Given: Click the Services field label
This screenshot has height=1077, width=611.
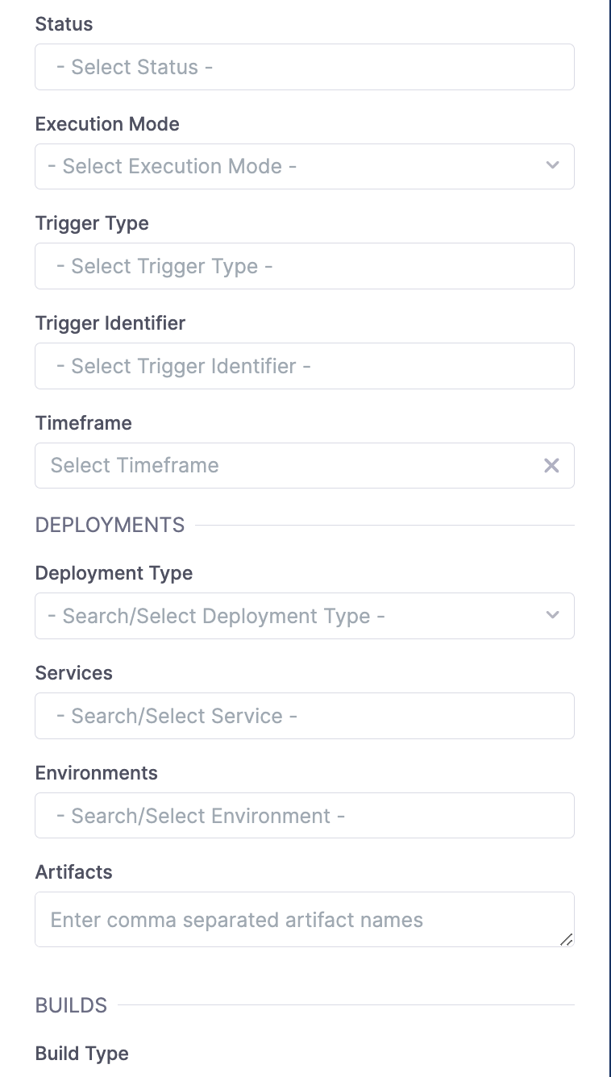Looking at the screenshot, I should click(74, 673).
